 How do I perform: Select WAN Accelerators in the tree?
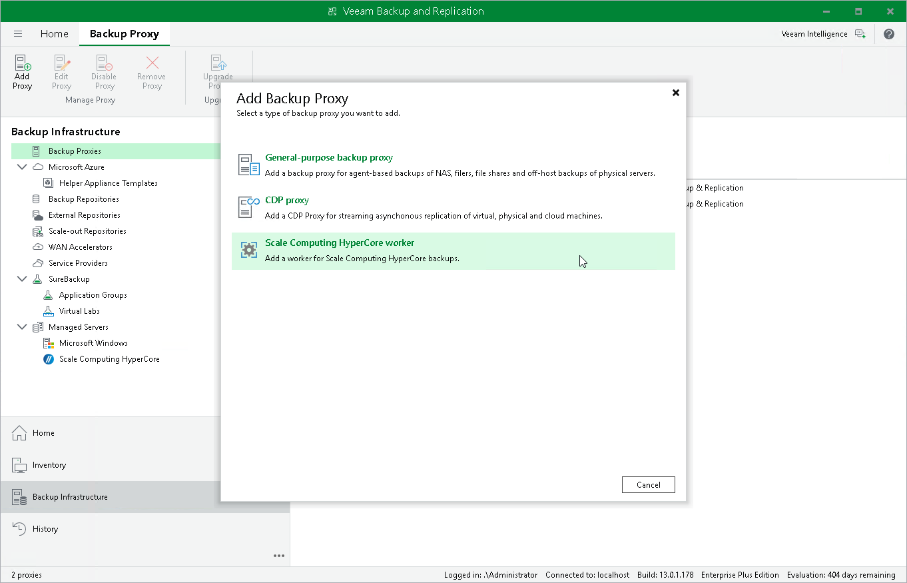81,247
